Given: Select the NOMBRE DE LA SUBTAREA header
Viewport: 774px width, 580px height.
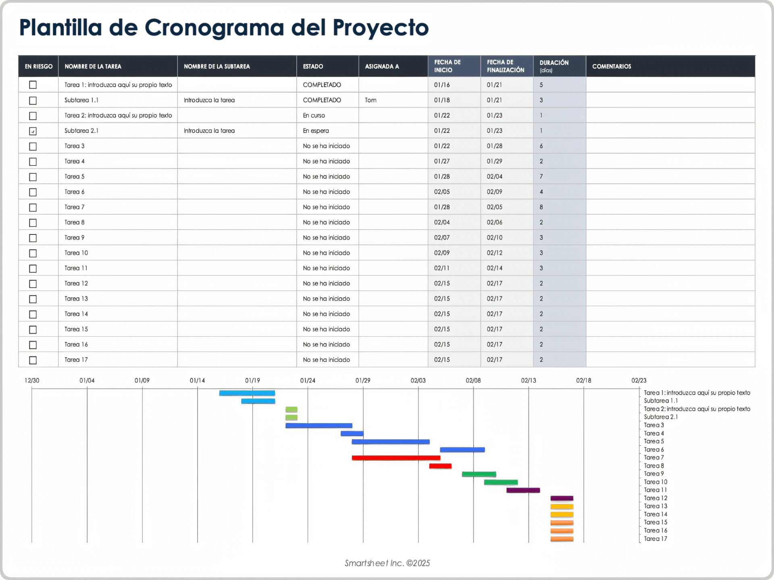Looking at the screenshot, I should coord(237,66).
